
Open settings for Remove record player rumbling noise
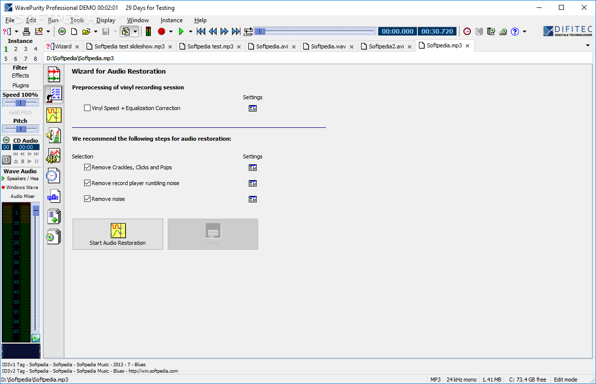pos(253,184)
